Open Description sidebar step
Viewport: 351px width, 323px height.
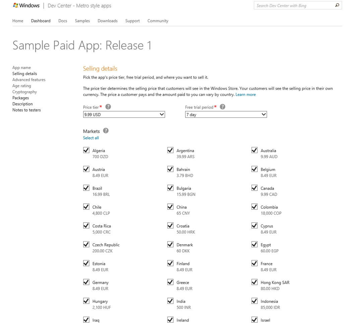(22, 104)
